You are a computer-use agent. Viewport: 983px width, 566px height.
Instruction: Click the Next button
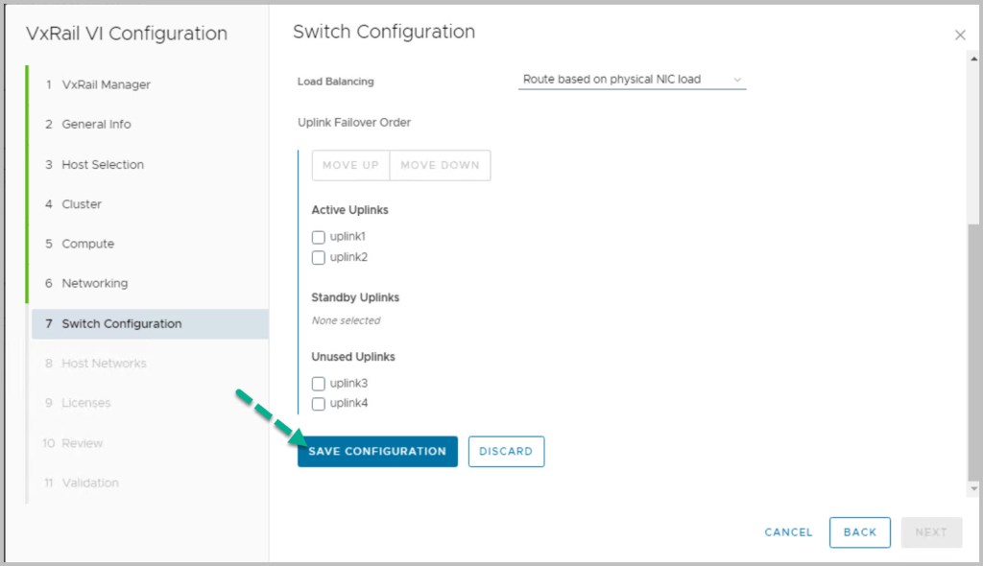(930, 532)
